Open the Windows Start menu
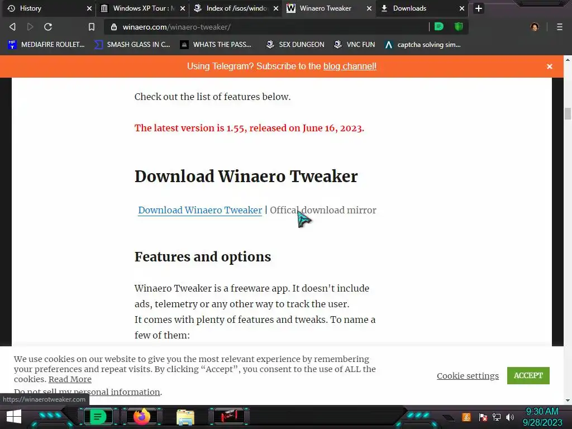Screen dimensions: 572x429 click(14, 417)
